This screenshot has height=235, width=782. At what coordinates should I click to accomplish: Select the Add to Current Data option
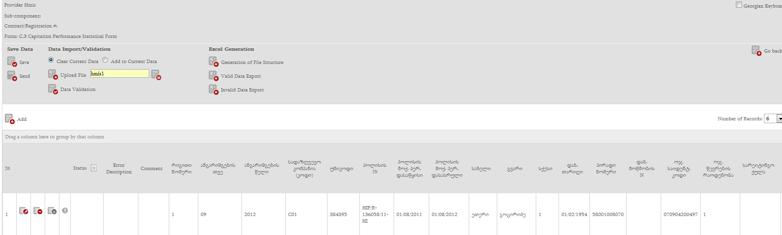pos(105,60)
